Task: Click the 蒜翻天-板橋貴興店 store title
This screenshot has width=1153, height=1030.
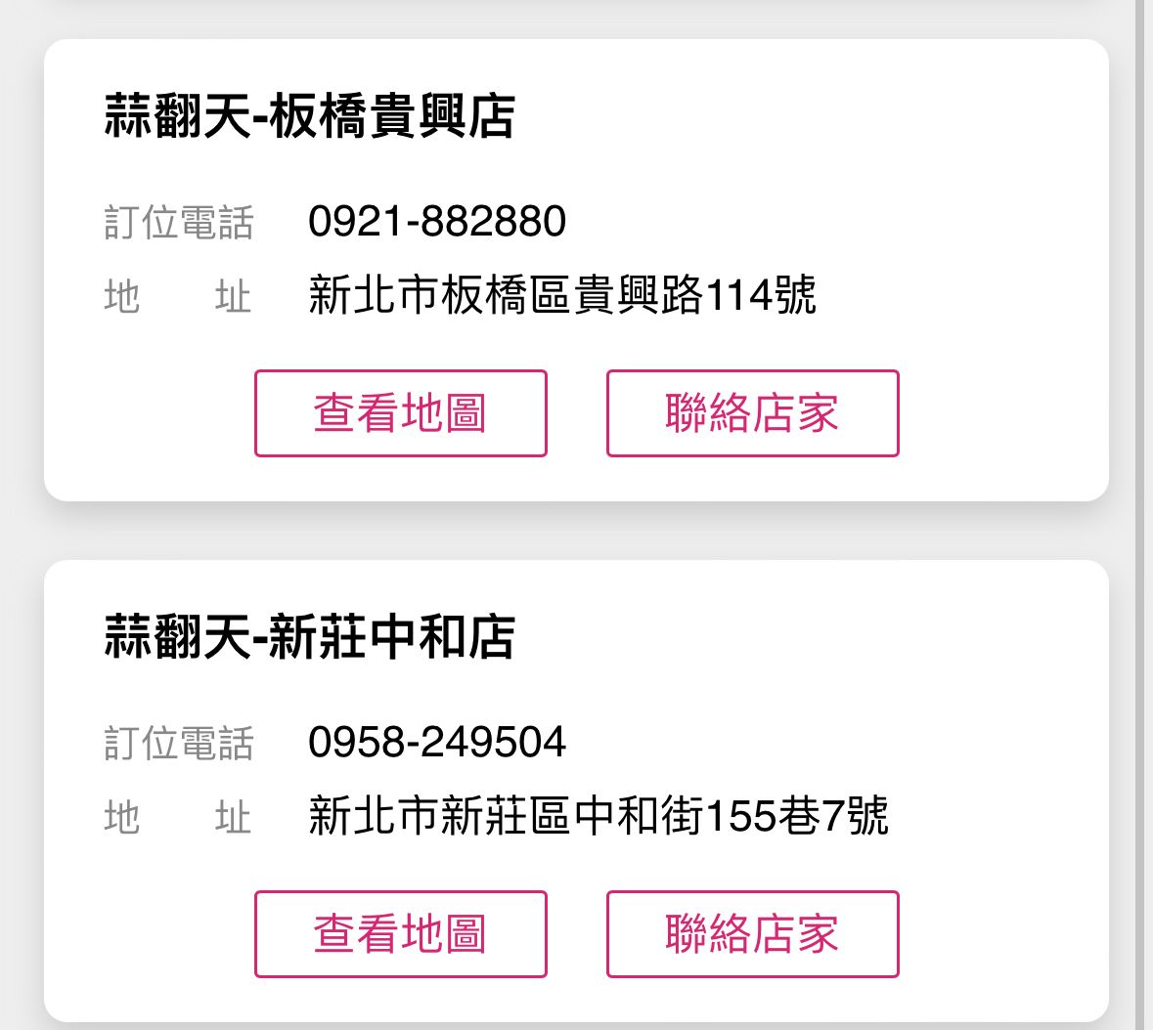Action: pyautogui.click(x=309, y=116)
